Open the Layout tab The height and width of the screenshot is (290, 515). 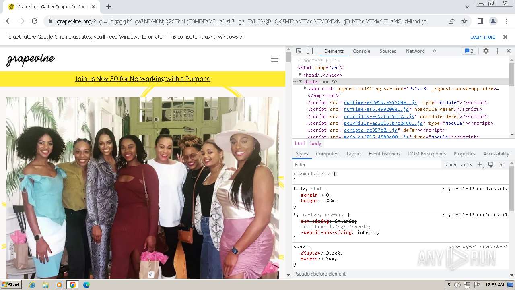point(354,154)
